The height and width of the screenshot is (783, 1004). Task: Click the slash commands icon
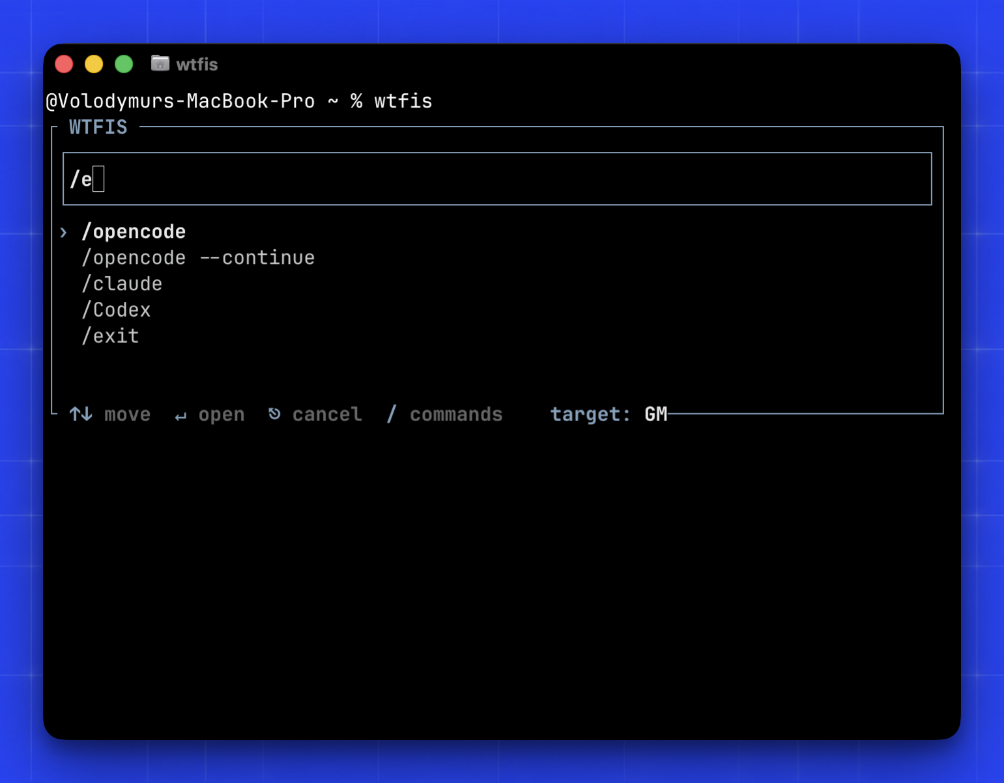391,413
